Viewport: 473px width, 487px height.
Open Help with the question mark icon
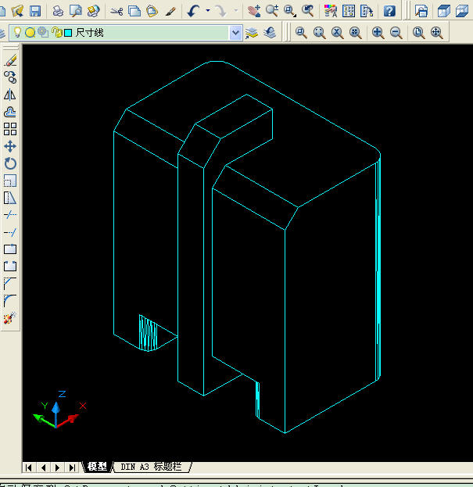(389, 11)
